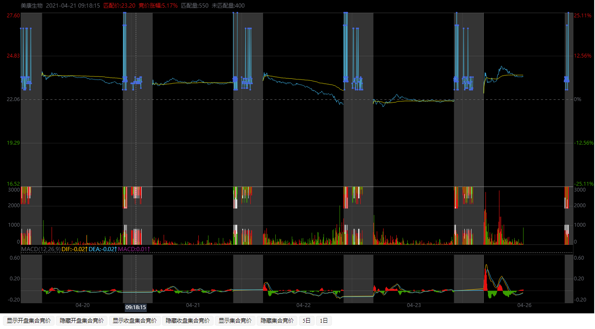Switch to the 5日 view
The width and height of the screenshot is (595, 329).
(x=307, y=321)
